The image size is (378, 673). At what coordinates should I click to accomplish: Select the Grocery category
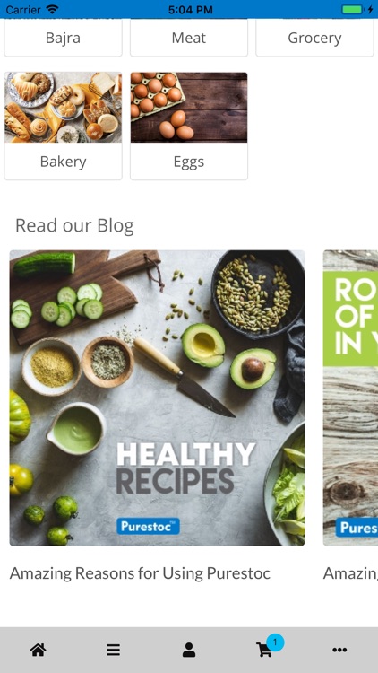[314, 38]
